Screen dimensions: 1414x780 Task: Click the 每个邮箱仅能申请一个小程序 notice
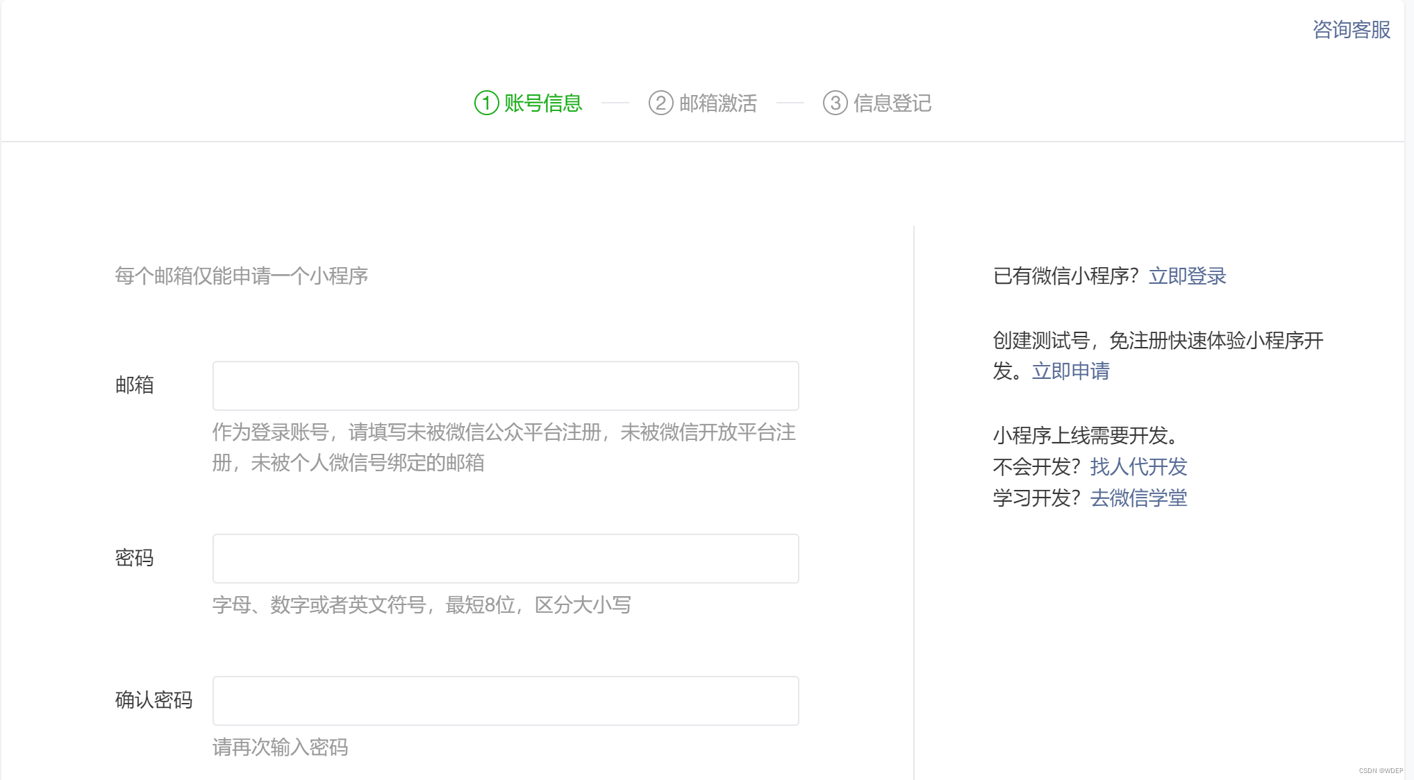[241, 276]
